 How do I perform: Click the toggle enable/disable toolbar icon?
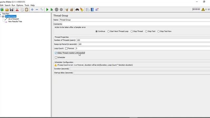tap(42, 10)
